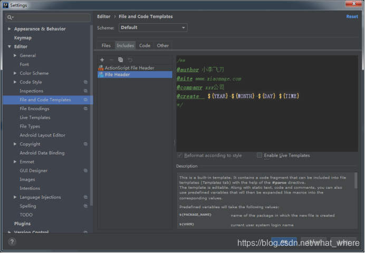365x253 pixels.
Task: Expand the General node arrow
Action: tap(15, 55)
